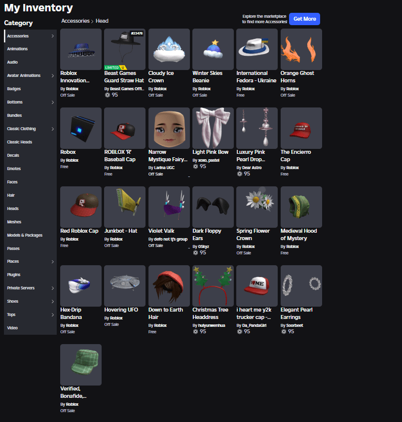Open the Beast Games Guard Straw Hat title

[124, 76]
